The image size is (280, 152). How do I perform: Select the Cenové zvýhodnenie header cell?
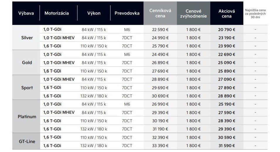pos(193,13)
